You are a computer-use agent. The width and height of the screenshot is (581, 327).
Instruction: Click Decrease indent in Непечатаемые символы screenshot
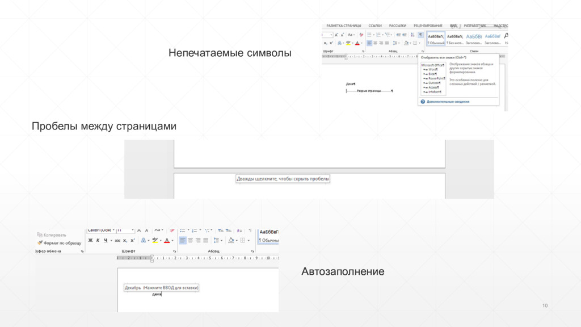(398, 35)
